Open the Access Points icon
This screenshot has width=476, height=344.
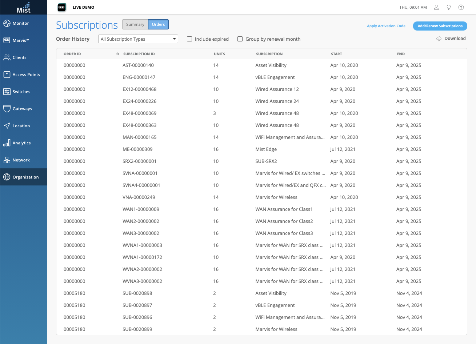(x=7, y=75)
